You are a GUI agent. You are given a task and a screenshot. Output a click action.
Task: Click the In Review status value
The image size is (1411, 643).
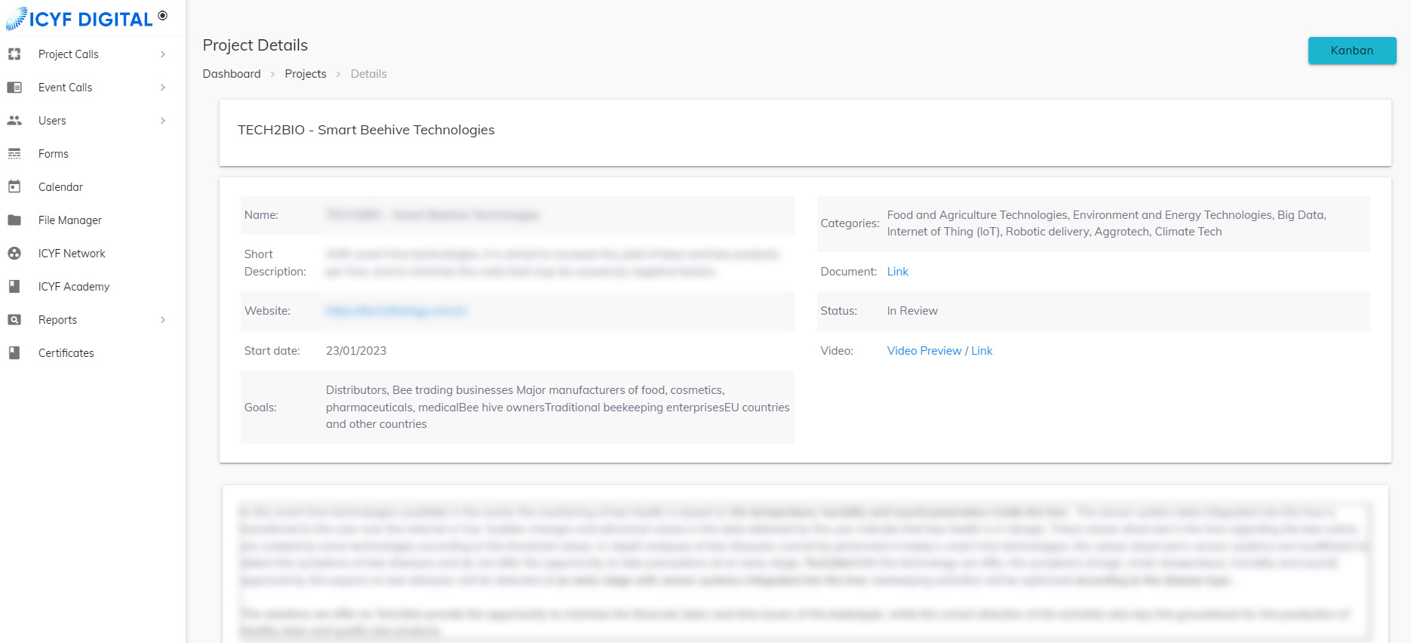[912, 311]
